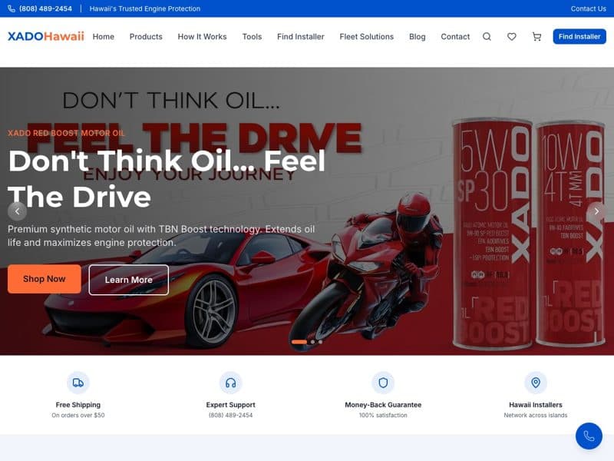The image size is (614, 461).
Task: Open the Blog menu item
Action: [x=417, y=36]
